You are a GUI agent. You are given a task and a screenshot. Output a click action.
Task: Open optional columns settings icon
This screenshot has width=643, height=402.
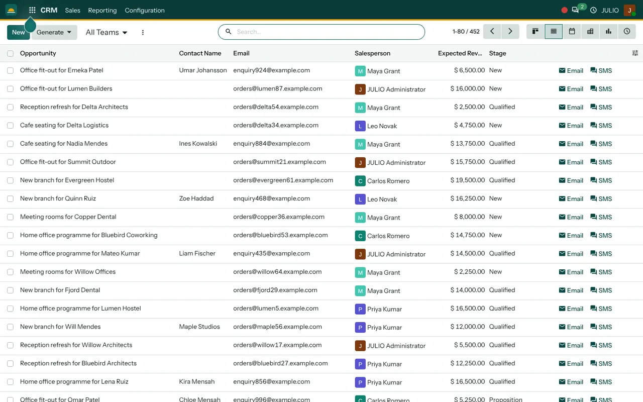(x=635, y=53)
